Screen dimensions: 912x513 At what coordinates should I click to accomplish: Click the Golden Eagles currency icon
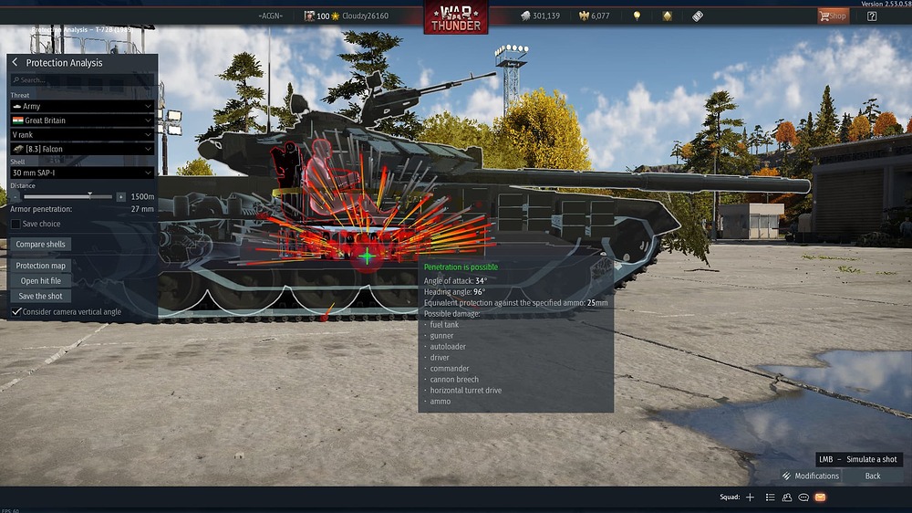[x=584, y=16]
